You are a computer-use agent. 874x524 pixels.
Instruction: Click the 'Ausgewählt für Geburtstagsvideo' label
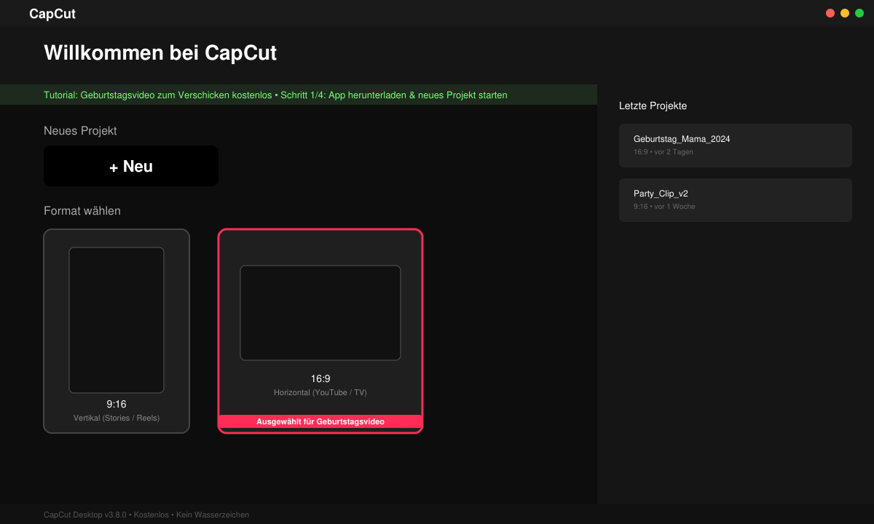tap(320, 421)
